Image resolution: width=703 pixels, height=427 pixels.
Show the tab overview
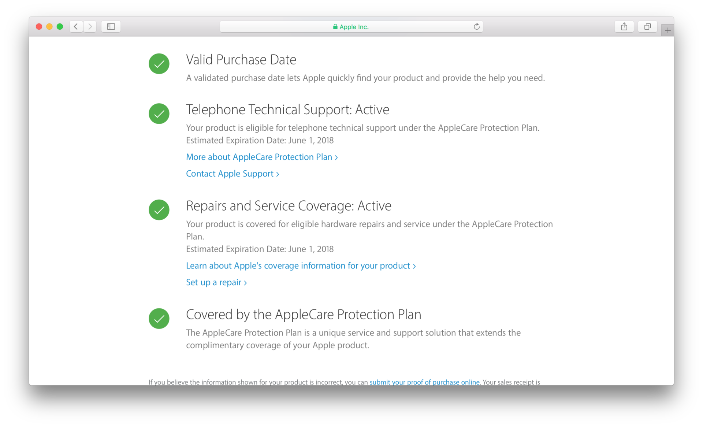pyautogui.click(x=647, y=26)
